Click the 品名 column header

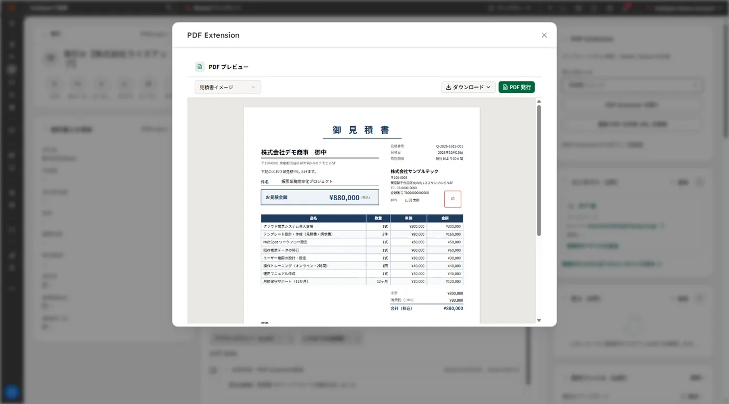point(313,218)
